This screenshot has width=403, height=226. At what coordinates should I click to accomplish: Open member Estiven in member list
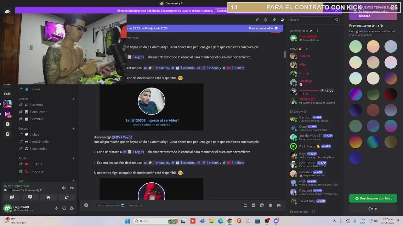tap(314, 56)
